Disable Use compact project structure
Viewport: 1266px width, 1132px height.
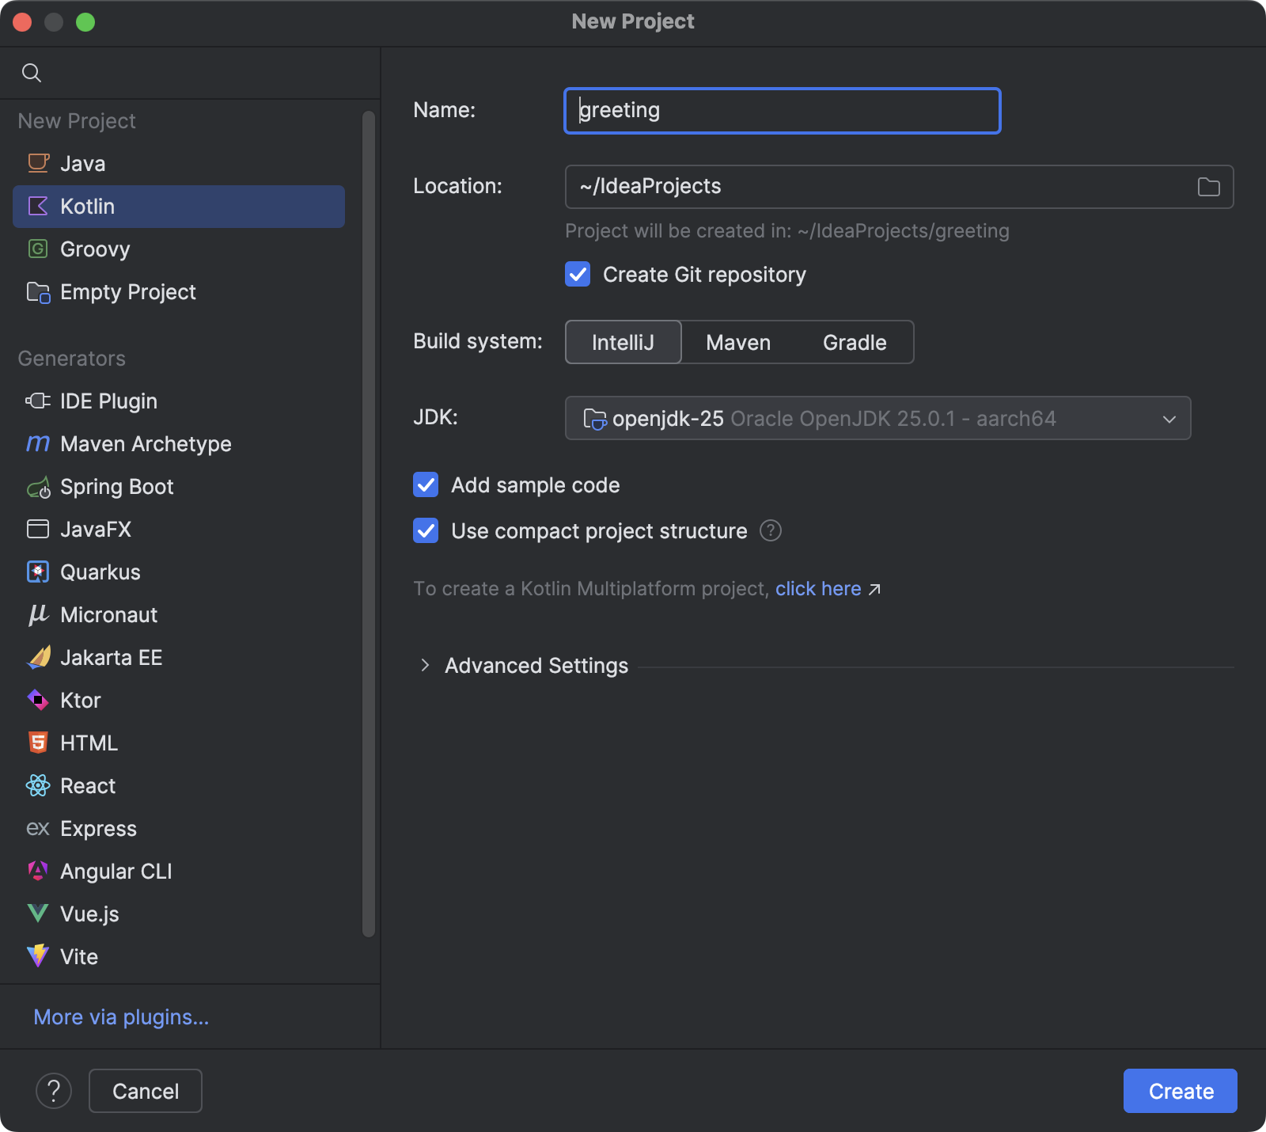pos(426,531)
